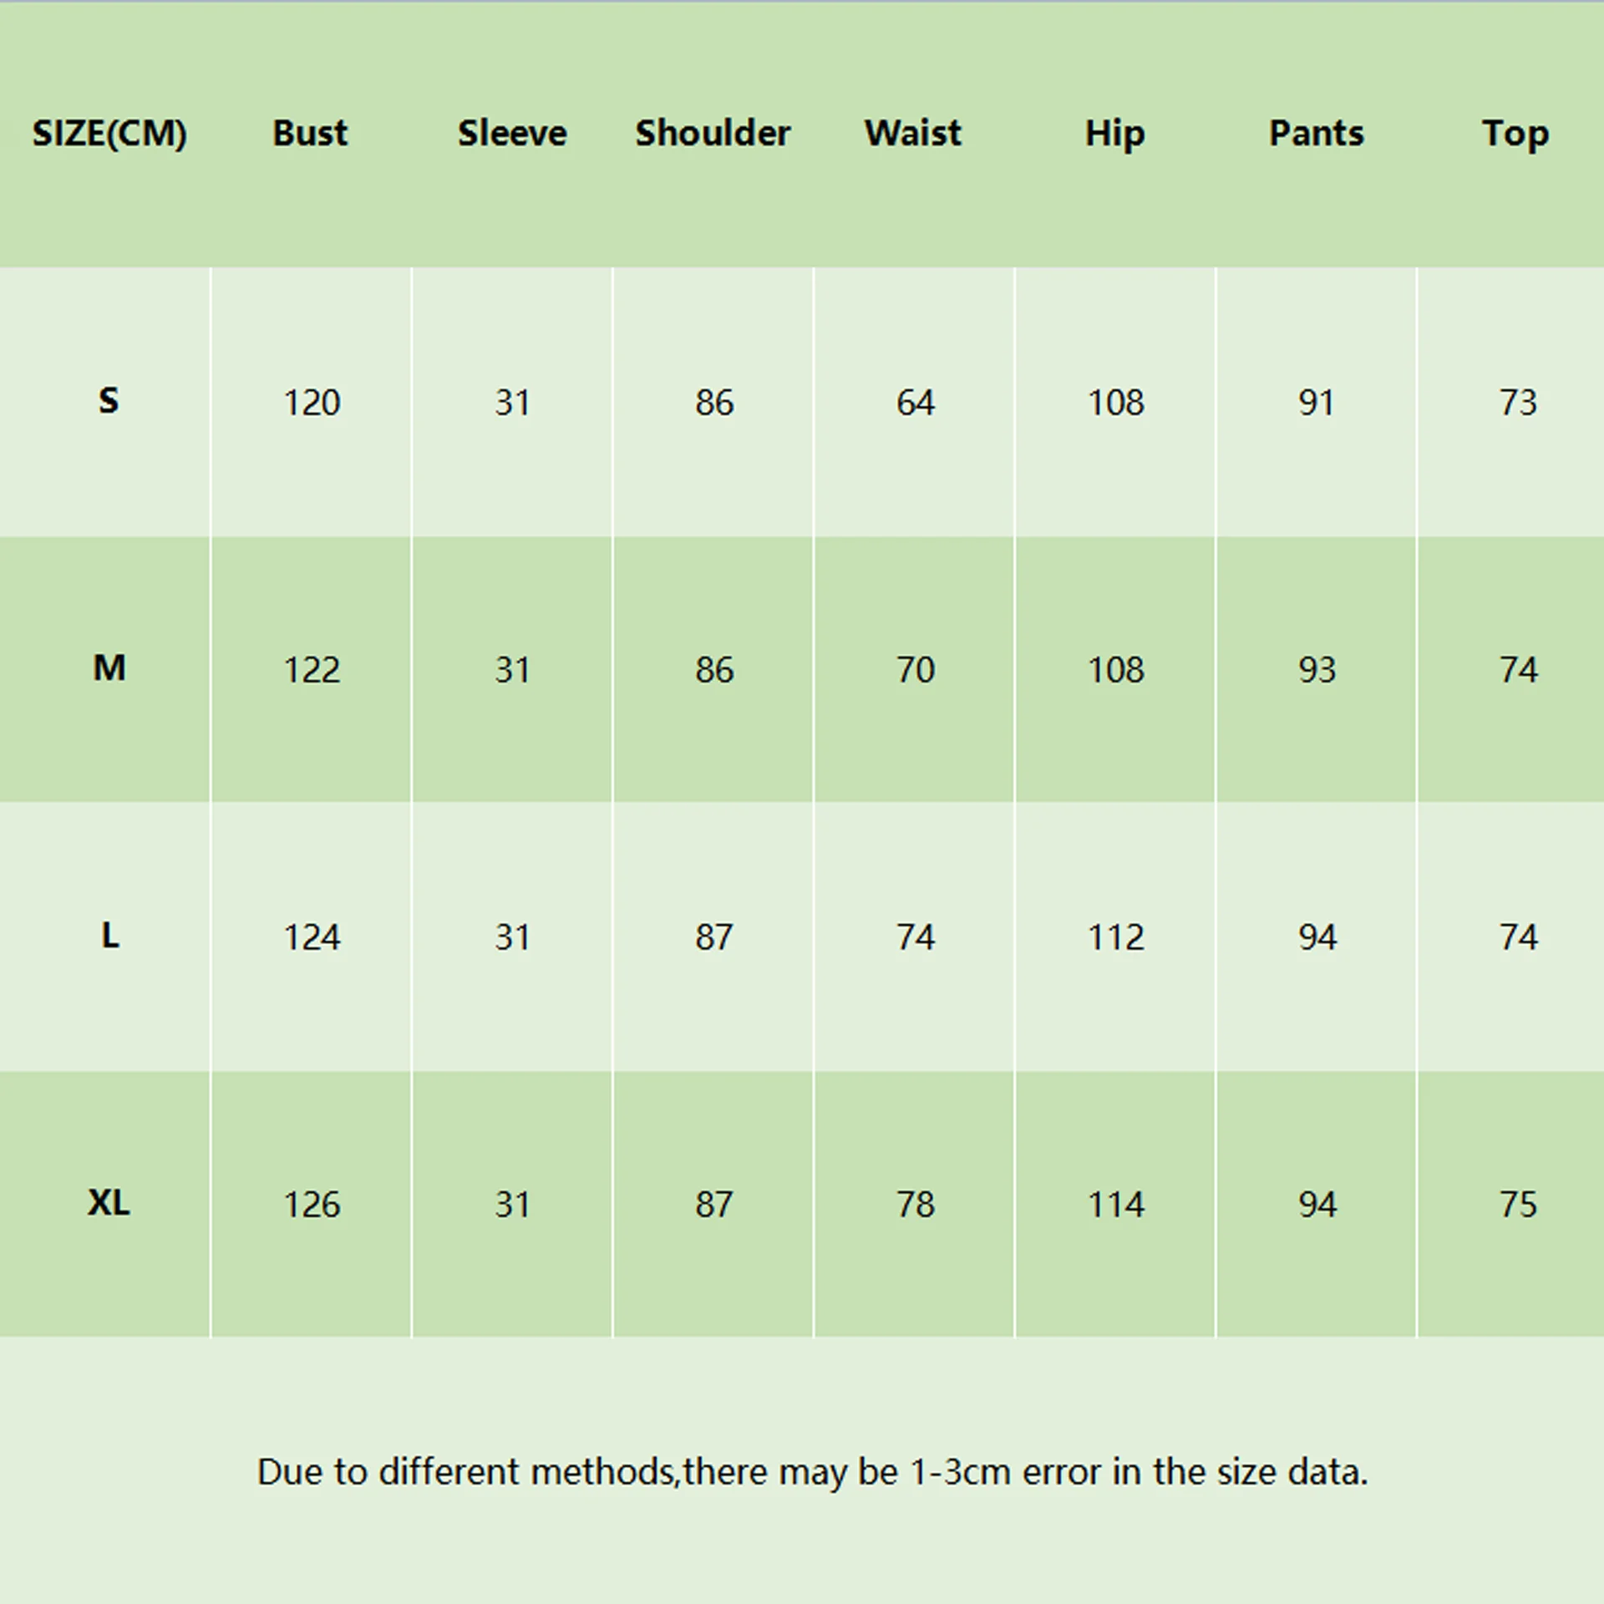1604x1604 pixels.
Task: Select Bust value 126 in the XL row
Action: coord(312,1205)
